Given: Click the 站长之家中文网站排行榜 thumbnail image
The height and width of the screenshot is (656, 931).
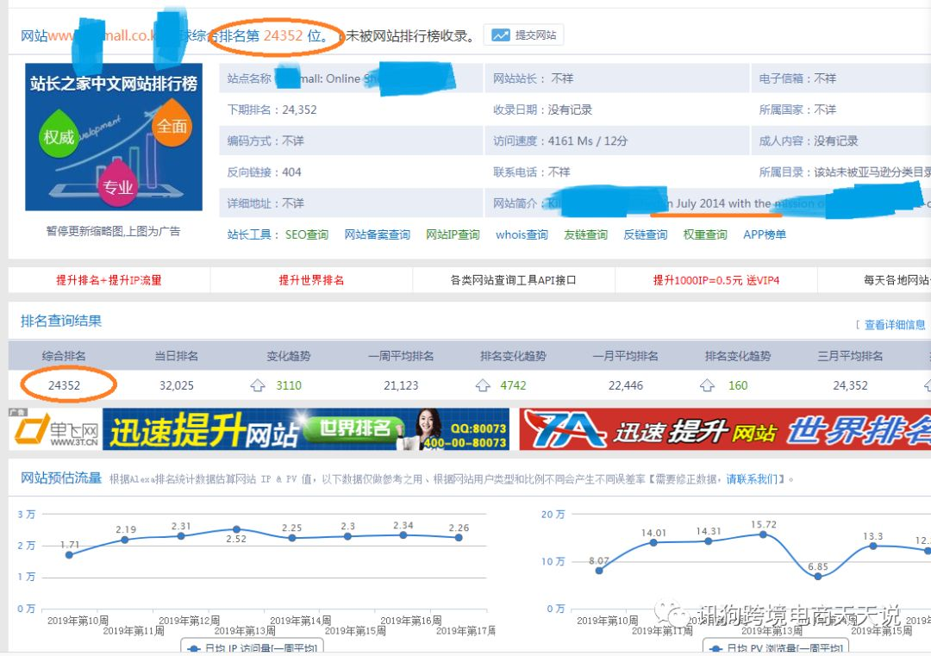Looking at the screenshot, I should point(114,137).
